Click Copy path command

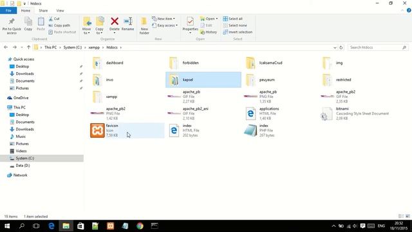coord(59,26)
